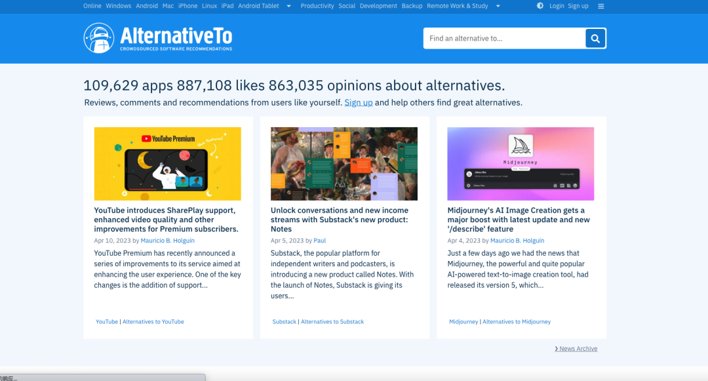Open the Midjourney article image
708x381 pixels.
521,163
